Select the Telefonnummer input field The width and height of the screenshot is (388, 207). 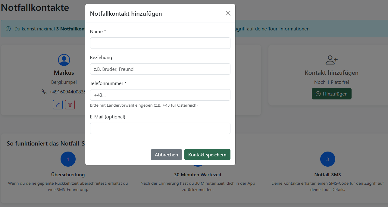tap(160, 95)
